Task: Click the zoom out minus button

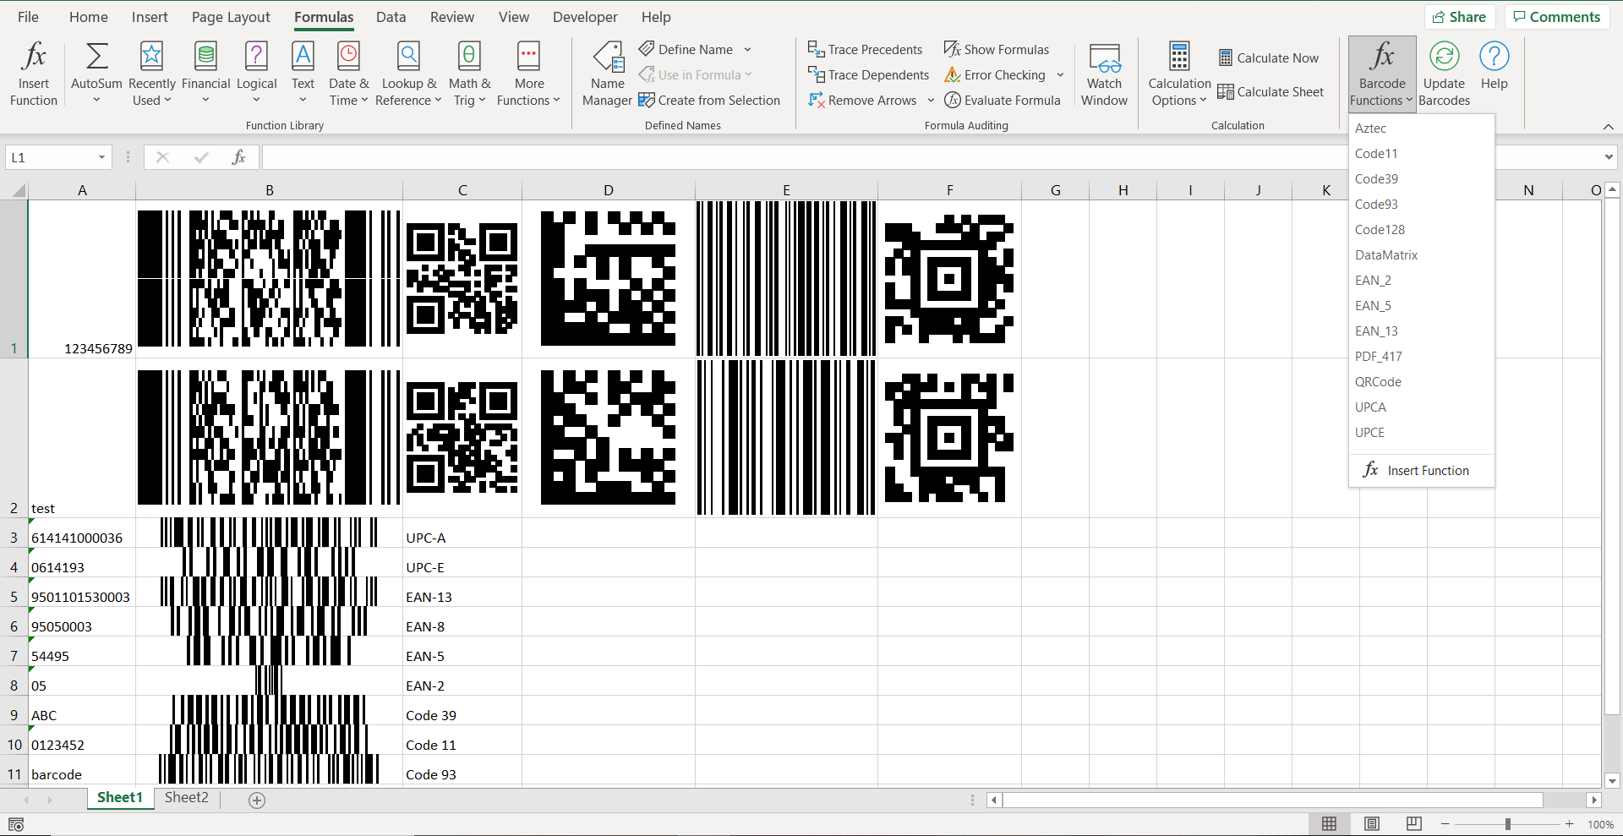Action: click(x=1445, y=824)
